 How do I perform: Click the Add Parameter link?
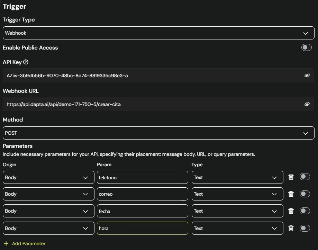(28, 243)
